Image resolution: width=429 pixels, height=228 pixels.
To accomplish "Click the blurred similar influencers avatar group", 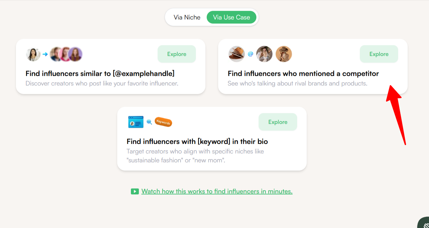I will (66, 54).
